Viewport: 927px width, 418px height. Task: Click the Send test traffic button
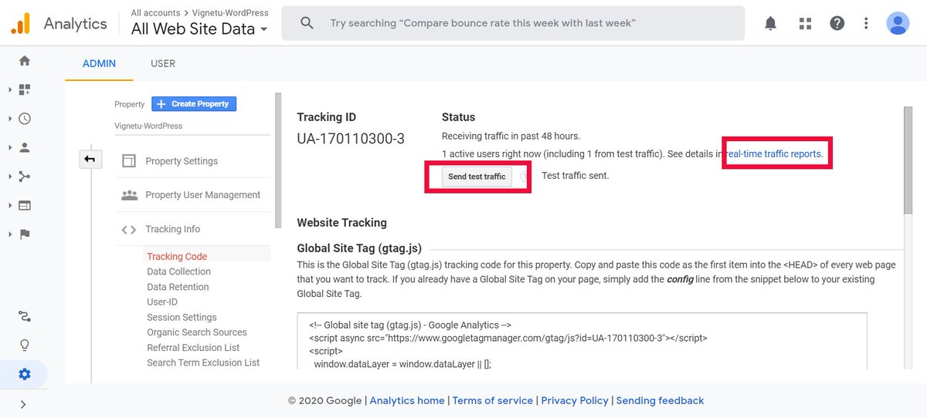477,177
